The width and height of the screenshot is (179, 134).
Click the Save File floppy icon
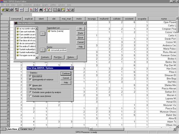[x=7, y=10]
